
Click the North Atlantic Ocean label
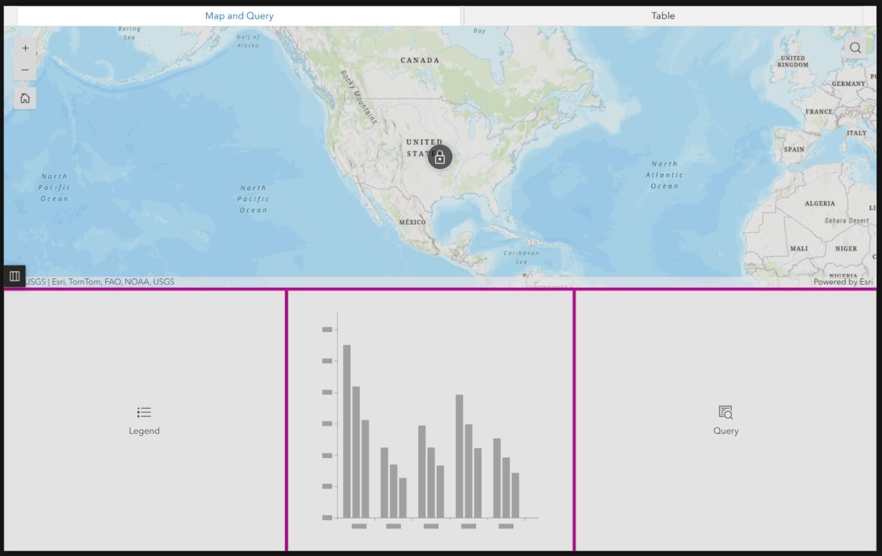click(x=664, y=175)
